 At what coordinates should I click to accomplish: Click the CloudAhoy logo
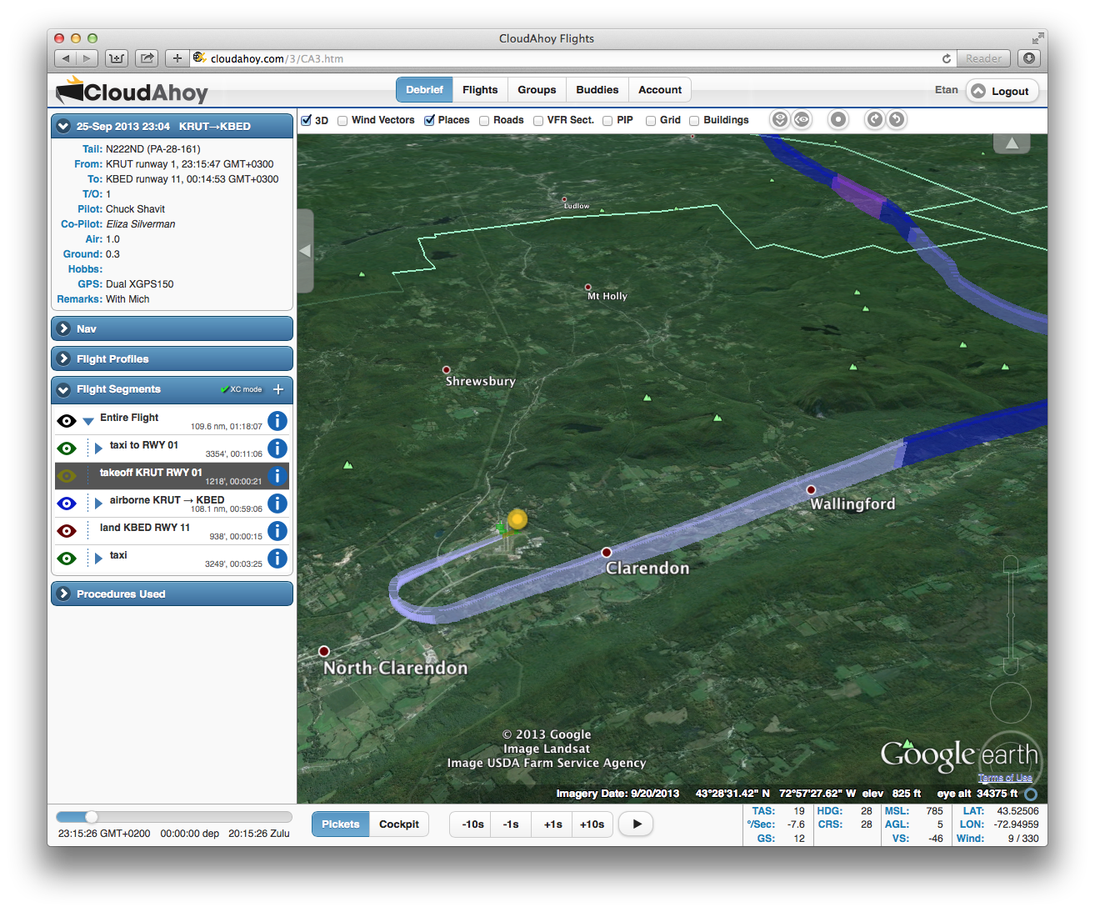click(x=132, y=91)
